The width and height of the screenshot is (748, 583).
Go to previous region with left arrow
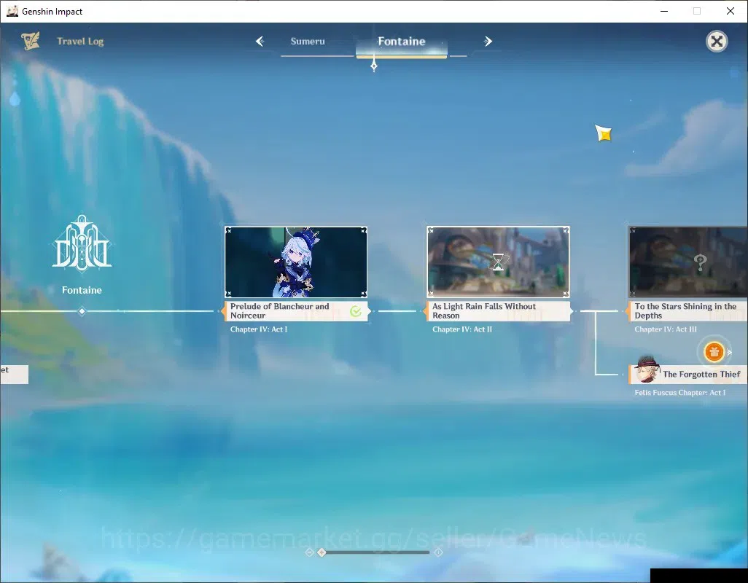point(260,42)
